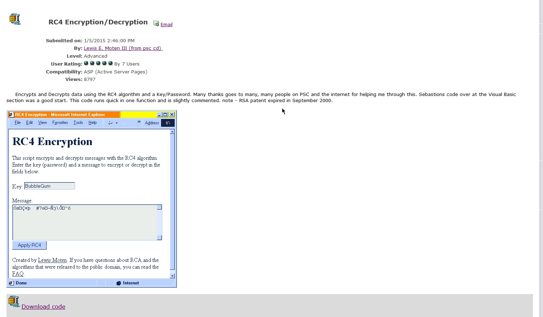Open the File menu

click(17, 123)
